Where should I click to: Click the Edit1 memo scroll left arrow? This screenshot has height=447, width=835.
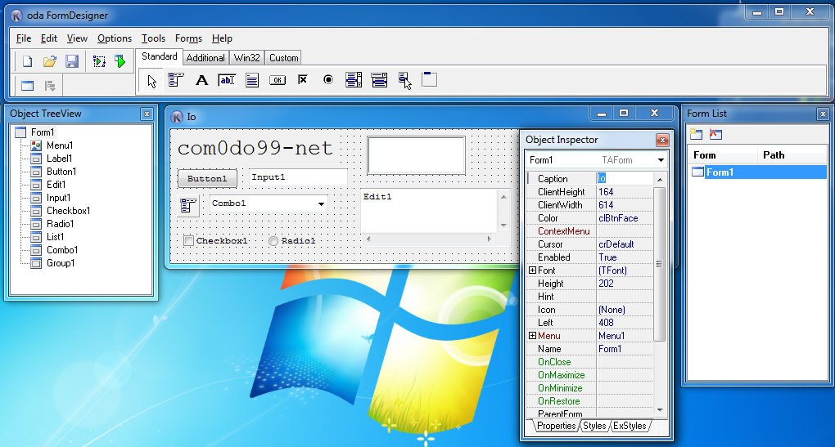coord(368,239)
